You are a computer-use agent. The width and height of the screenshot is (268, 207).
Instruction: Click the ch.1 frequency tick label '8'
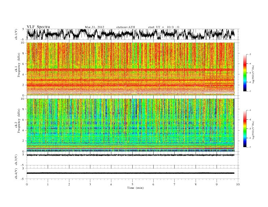pyautogui.click(x=24, y=53)
